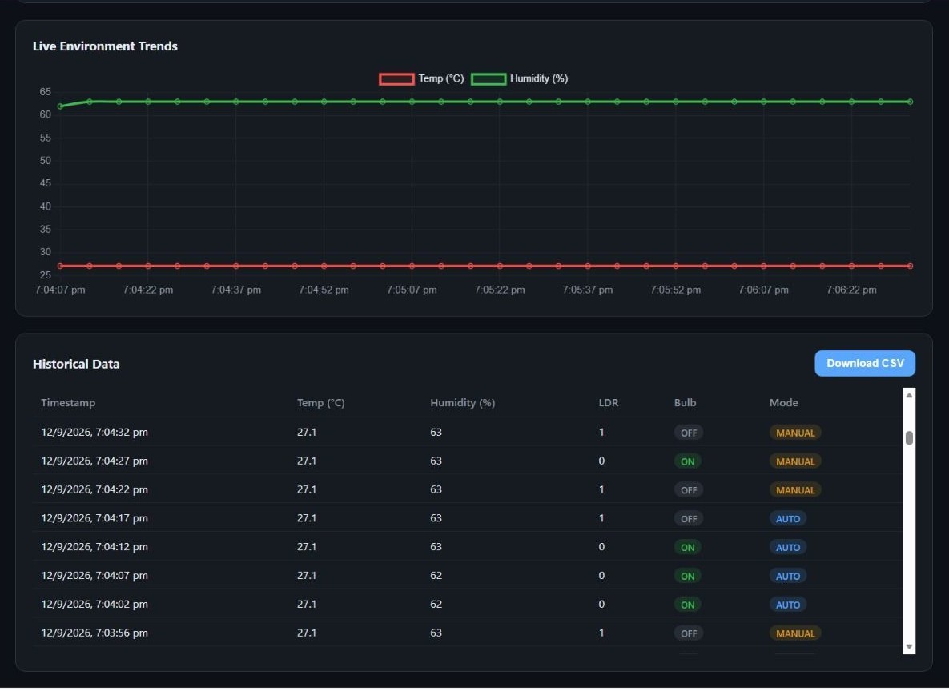Click the 7:04:07 pm x-axis label

[60, 290]
